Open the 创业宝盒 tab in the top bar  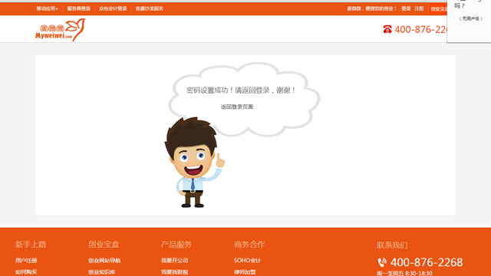438,8
